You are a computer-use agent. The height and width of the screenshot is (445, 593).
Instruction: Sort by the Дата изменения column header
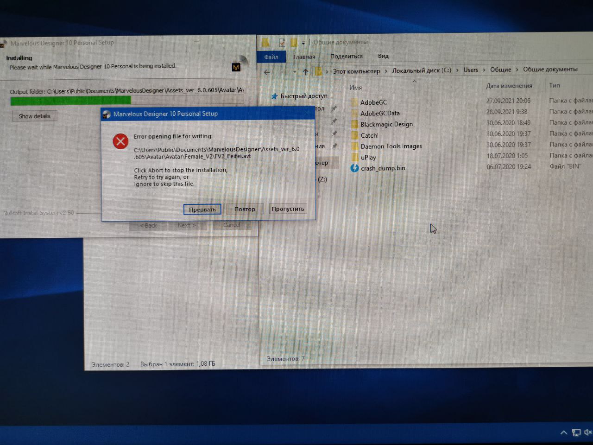coord(509,86)
